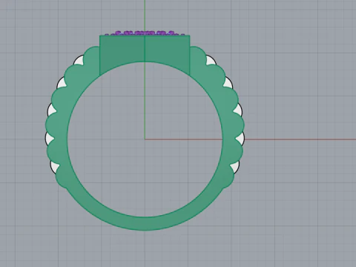
Task: Select the green ring shank band
Action: pos(145,223)
